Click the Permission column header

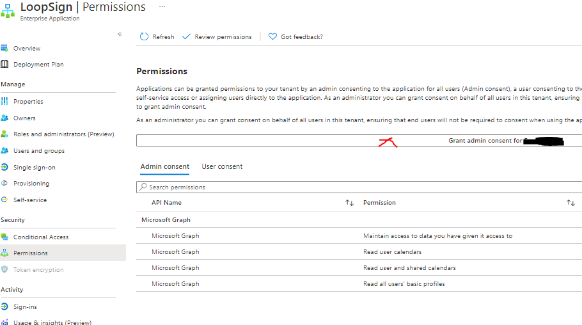tap(379, 202)
